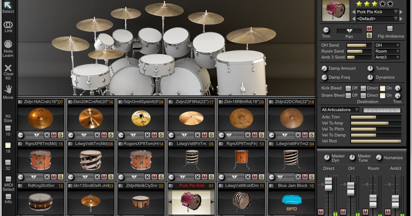The width and height of the screenshot is (412, 216).
Task: Set Kit Size to 18
Action: tap(8, 145)
